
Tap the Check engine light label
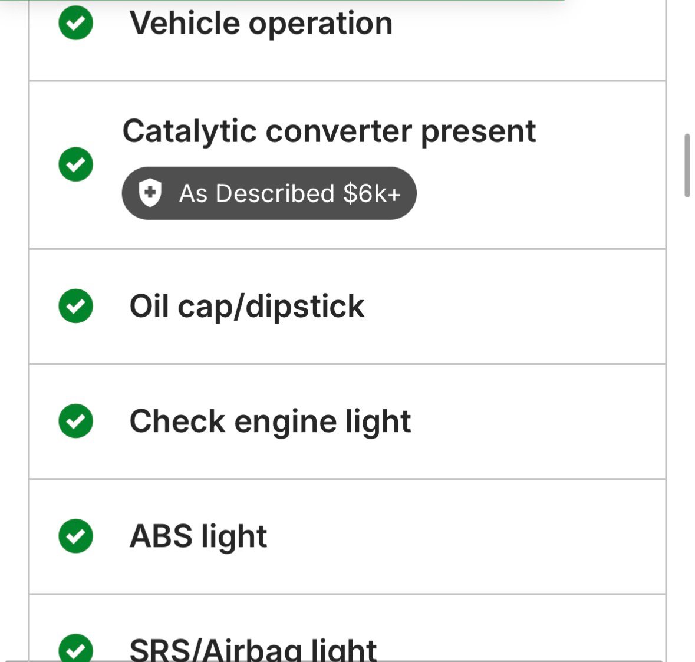[x=270, y=421]
